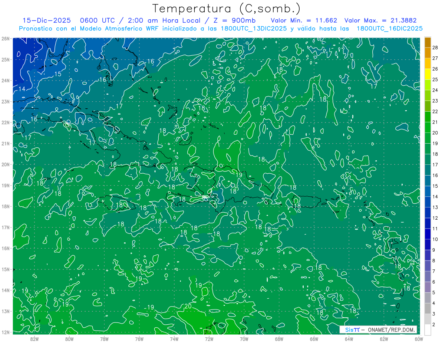Screen dimensions: 445x344
Task: Click the 24N latitude axis label
Action: pyautogui.click(x=5, y=81)
